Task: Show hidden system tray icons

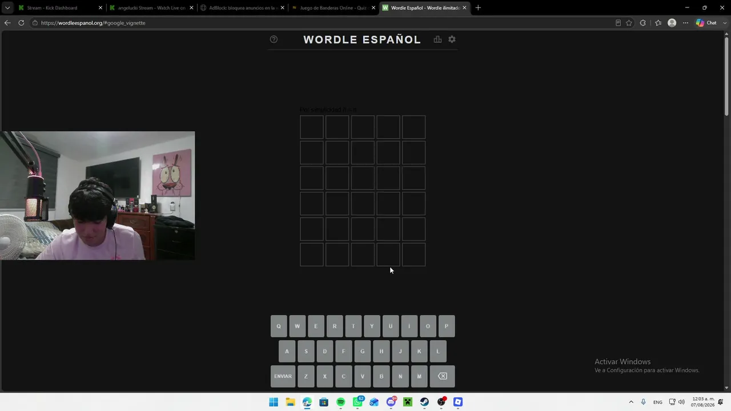Action: pos(631,402)
